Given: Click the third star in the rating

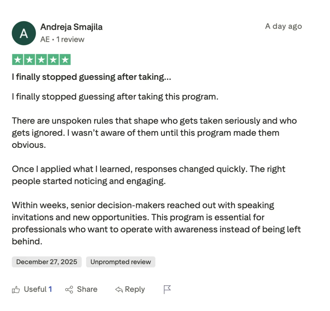Looking at the screenshot, I should coord(41,59).
